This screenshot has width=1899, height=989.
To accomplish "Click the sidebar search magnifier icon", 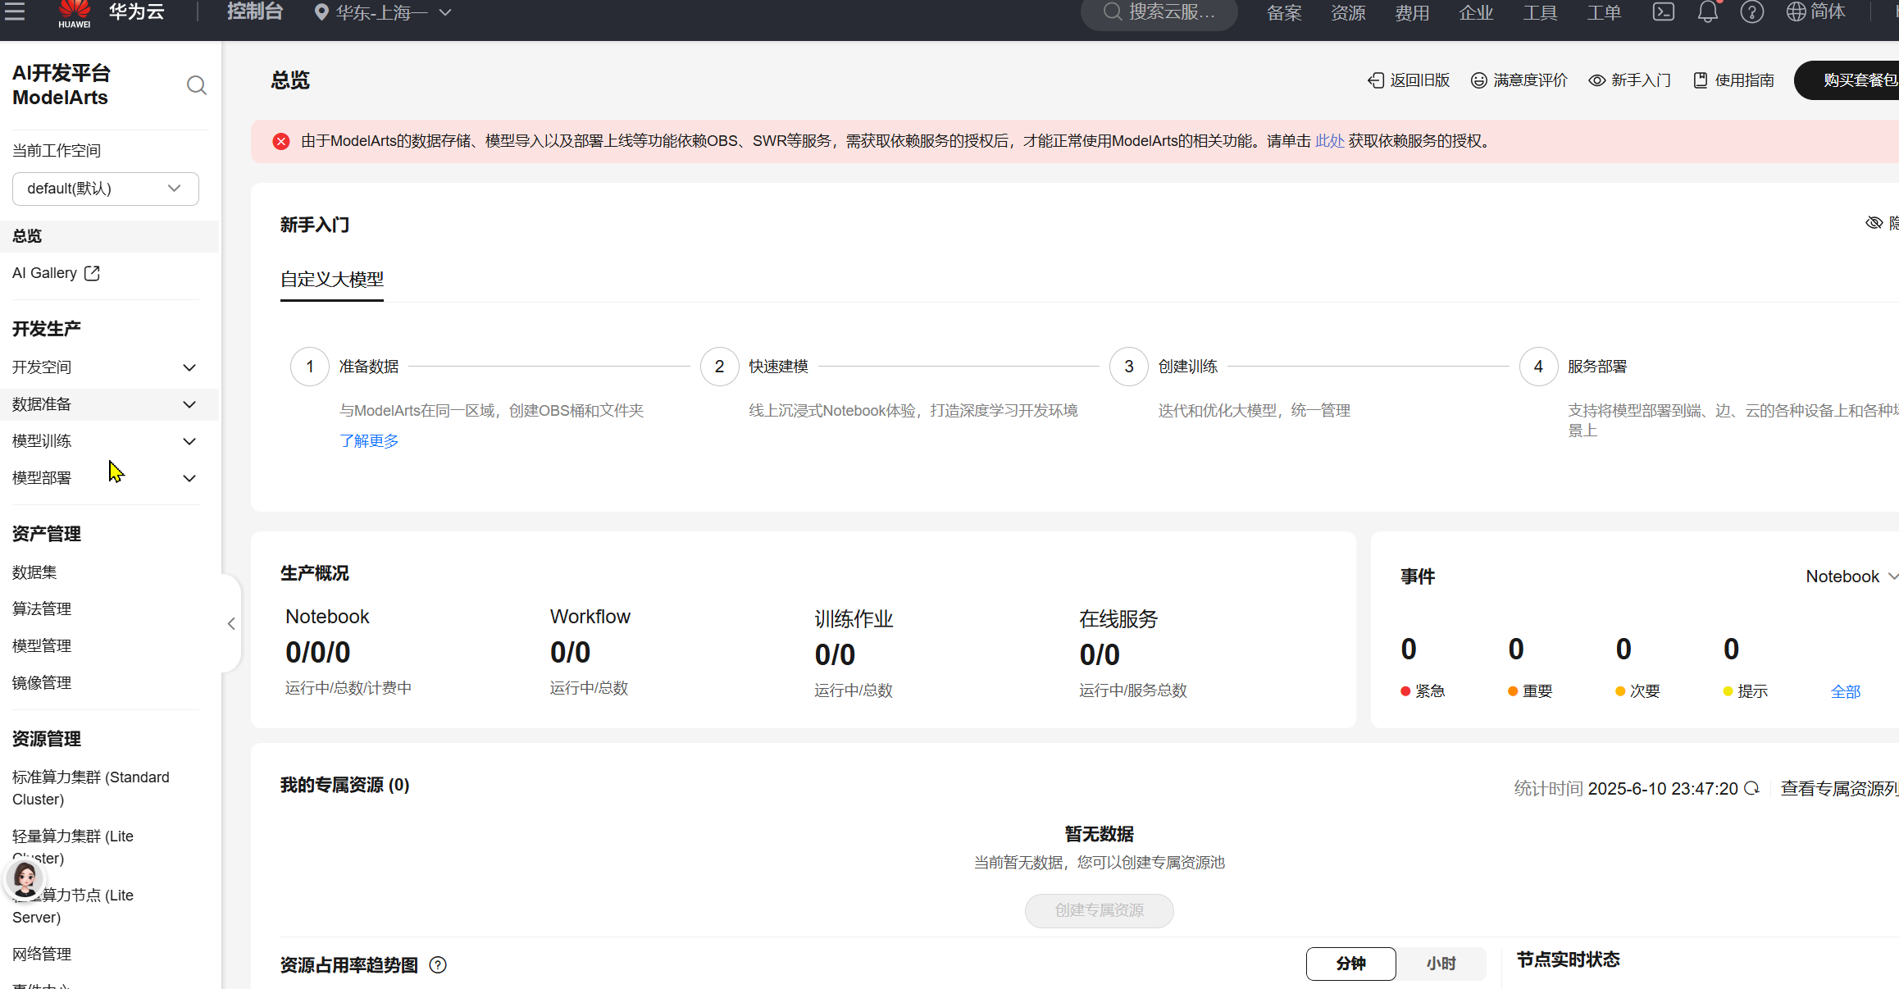I will tap(196, 85).
